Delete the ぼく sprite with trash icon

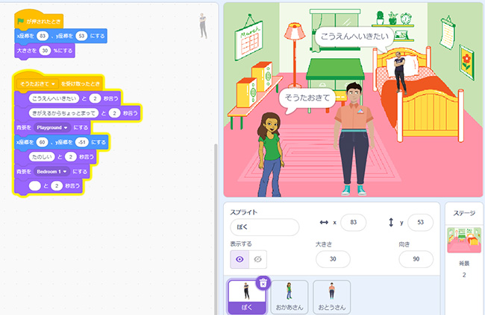(263, 282)
